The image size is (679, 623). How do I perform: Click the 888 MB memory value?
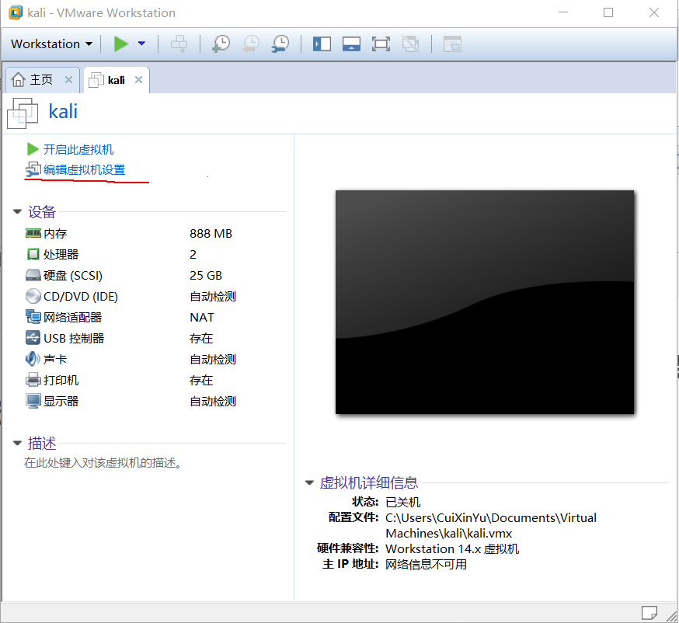(211, 233)
